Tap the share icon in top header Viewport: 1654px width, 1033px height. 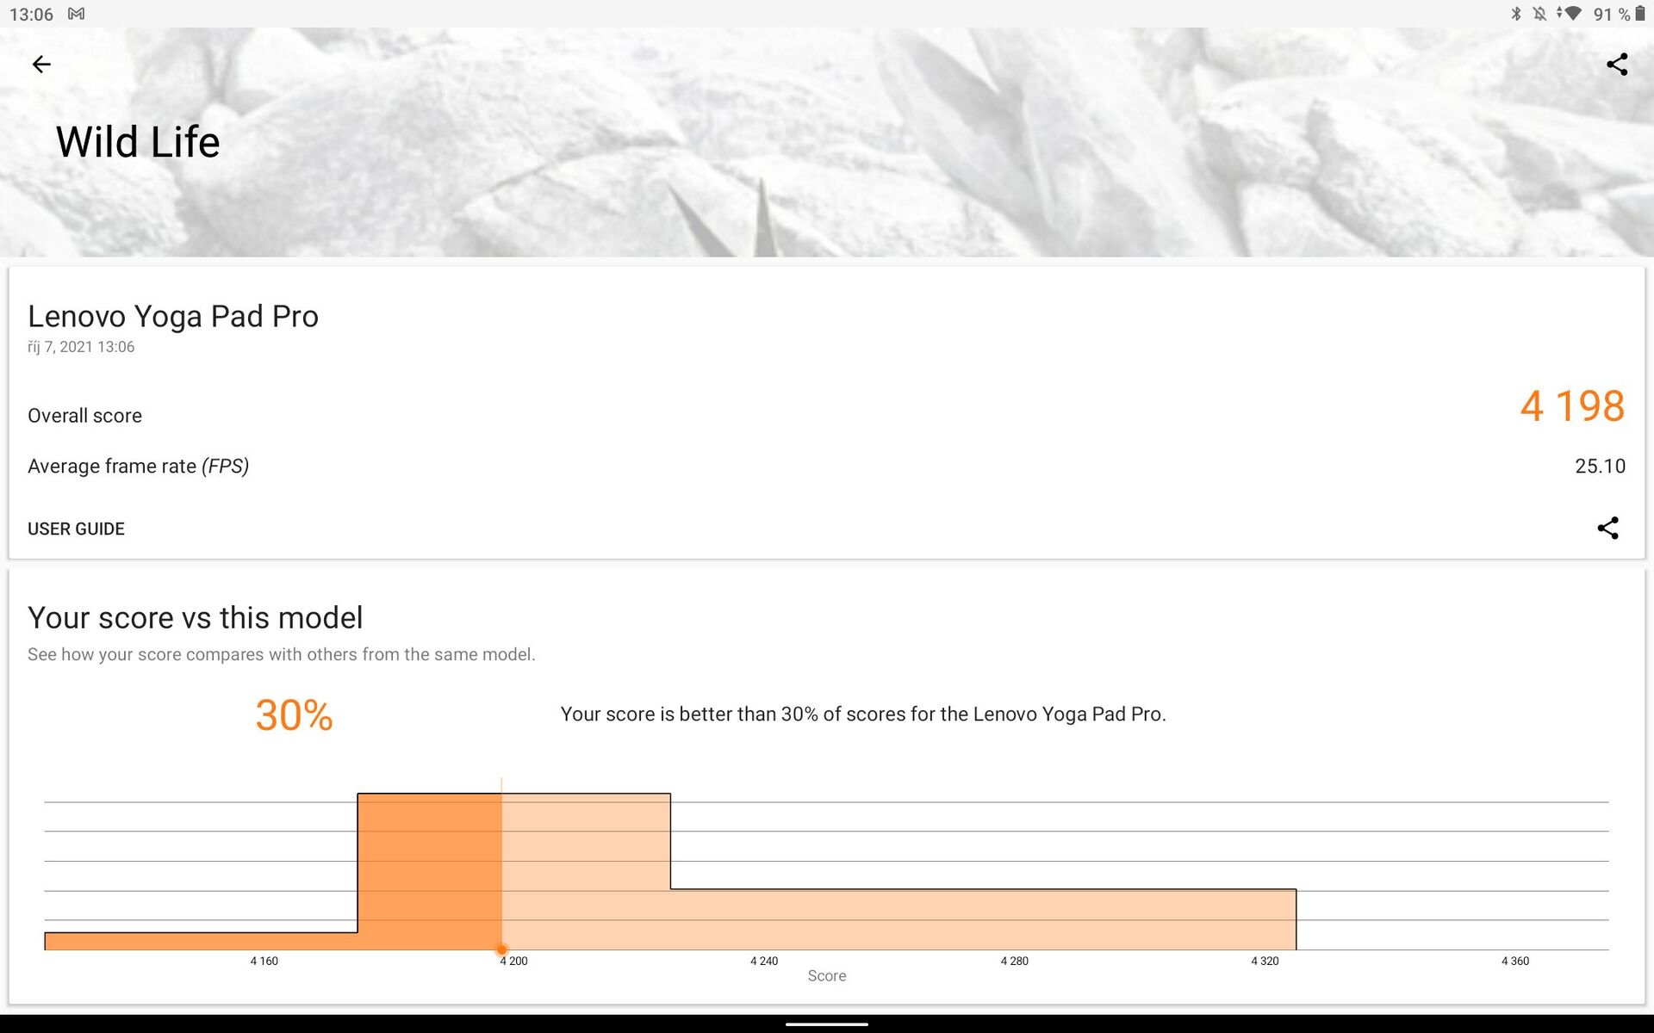point(1617,65)
